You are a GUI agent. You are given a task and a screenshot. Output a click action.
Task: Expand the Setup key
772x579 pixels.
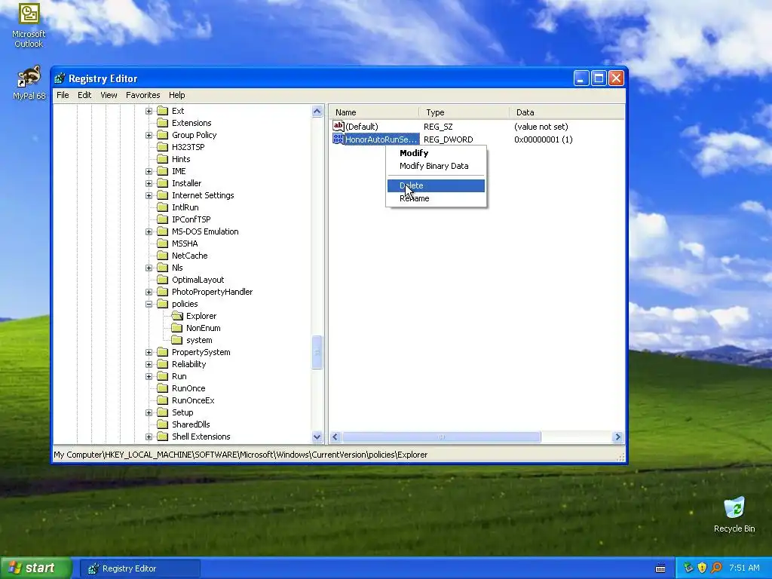click(149, 412)
